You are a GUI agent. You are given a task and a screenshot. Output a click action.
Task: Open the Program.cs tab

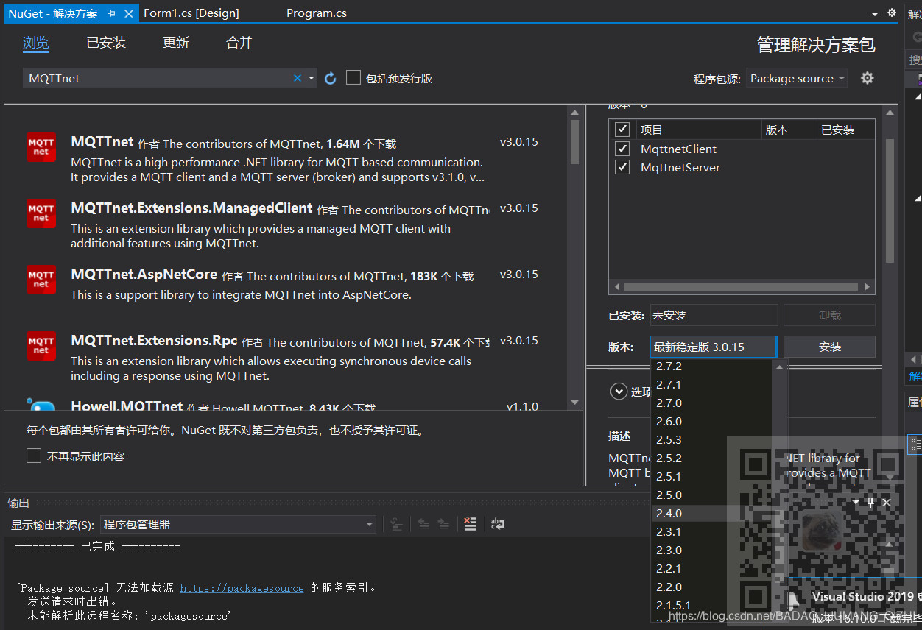tap(316, 13)
